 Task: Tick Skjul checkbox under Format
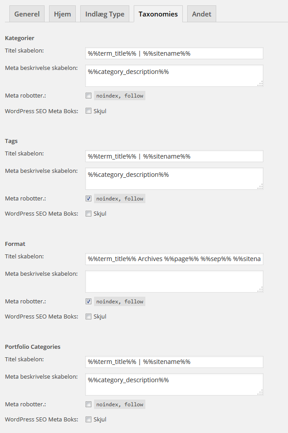pyautogui.click(x=89, y=317)
